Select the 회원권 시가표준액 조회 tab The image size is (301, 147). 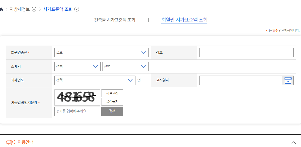(184, 20)
